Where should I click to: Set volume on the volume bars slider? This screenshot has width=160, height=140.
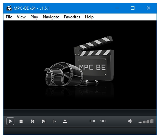(146, 121)
